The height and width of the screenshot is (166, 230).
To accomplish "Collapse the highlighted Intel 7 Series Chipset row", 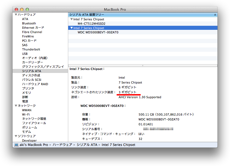I will (x=71, y=28).
